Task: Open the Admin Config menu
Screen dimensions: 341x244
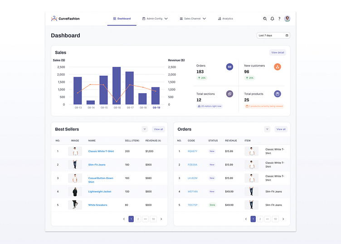Action: (x=155, y=19)
